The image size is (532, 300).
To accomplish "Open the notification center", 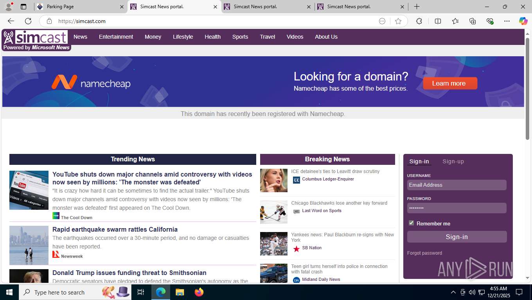I will pos(519,292).
